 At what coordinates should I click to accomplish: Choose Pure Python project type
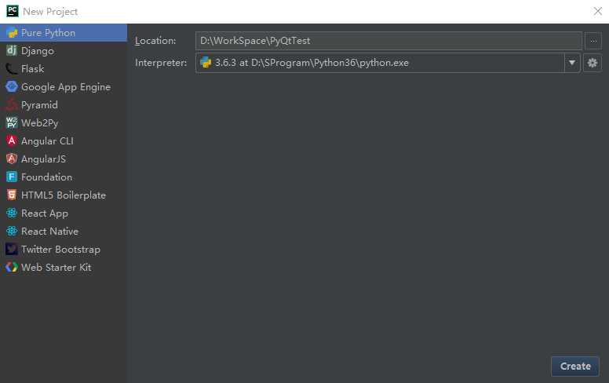(64, 33)
